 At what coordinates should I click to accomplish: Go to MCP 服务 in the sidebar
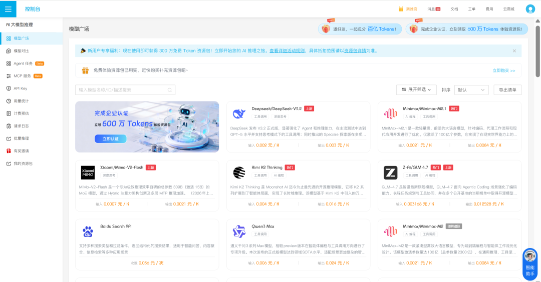pyautogui.click(x=31, y=76)
